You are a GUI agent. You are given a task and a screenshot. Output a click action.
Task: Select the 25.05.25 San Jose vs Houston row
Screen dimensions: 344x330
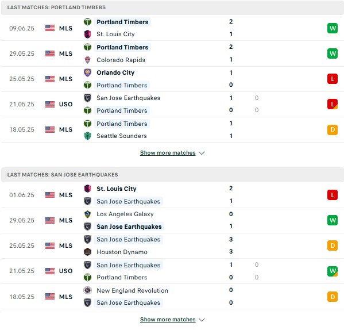click(x=172, y=245)
